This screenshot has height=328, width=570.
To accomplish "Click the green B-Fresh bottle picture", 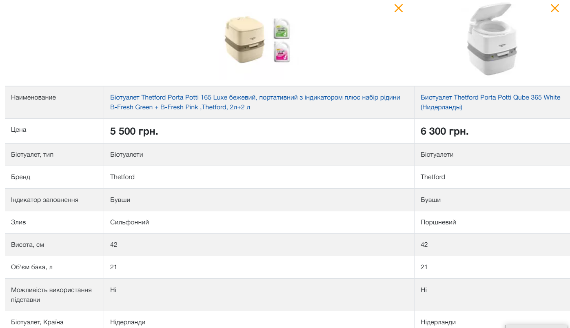I will (x=282, y=29).
